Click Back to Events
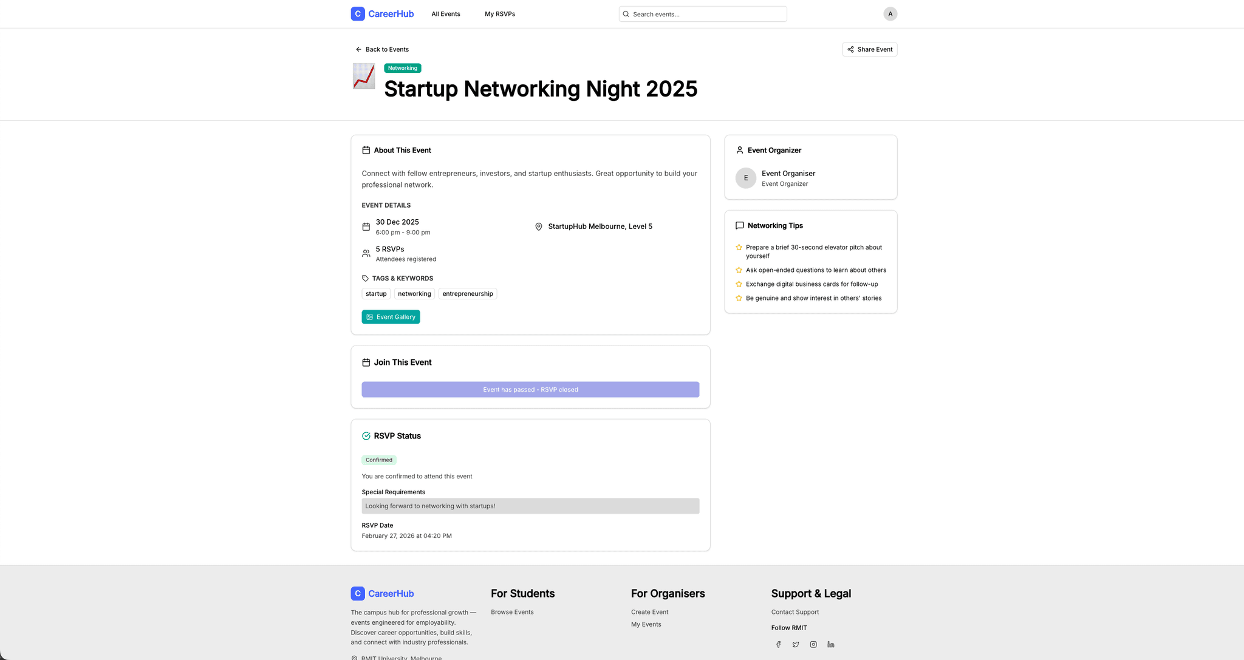Viewport: 1244px width, 660px height. pos(381,49)
